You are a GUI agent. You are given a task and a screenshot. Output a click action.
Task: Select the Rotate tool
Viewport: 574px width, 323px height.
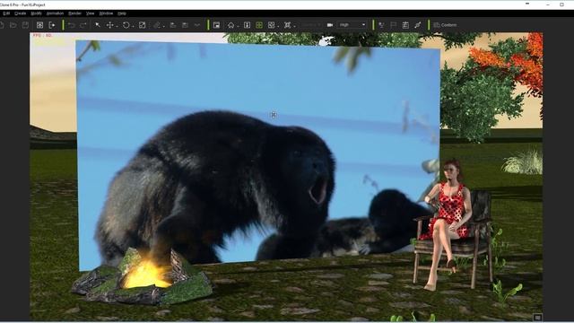pyautogui.click(x=126, y=25)
